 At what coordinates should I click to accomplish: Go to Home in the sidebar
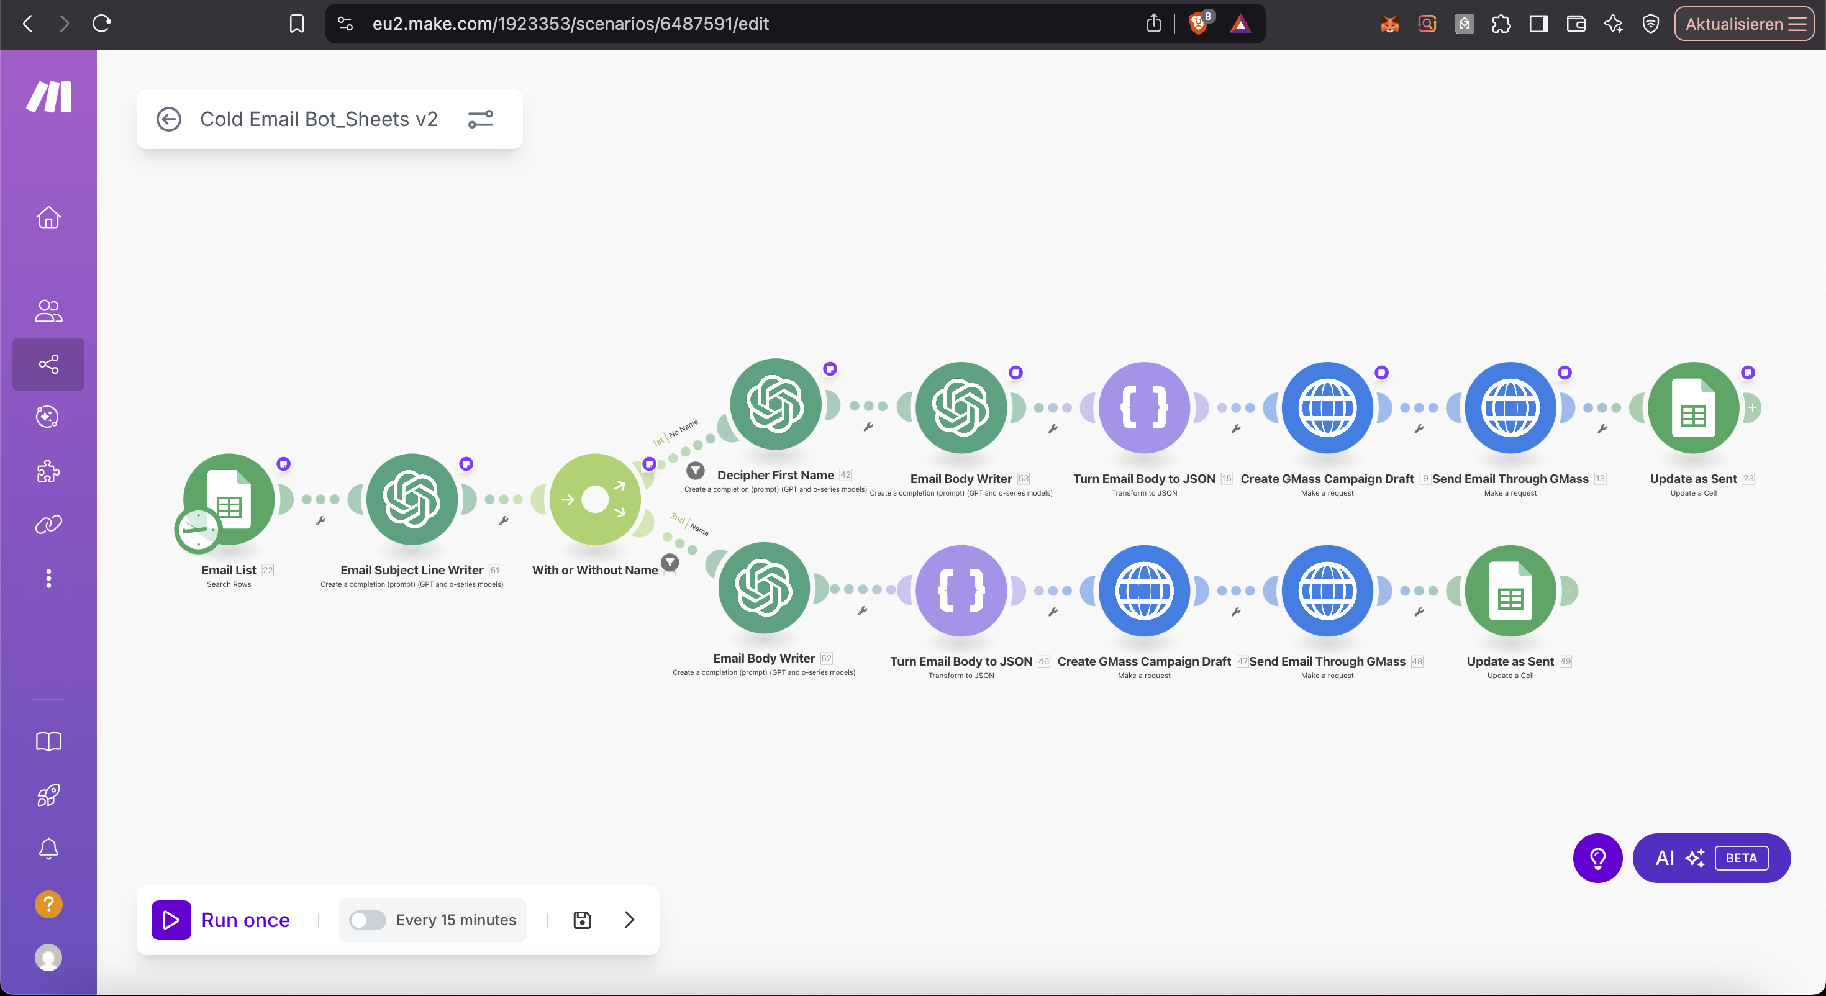point(48,217)
